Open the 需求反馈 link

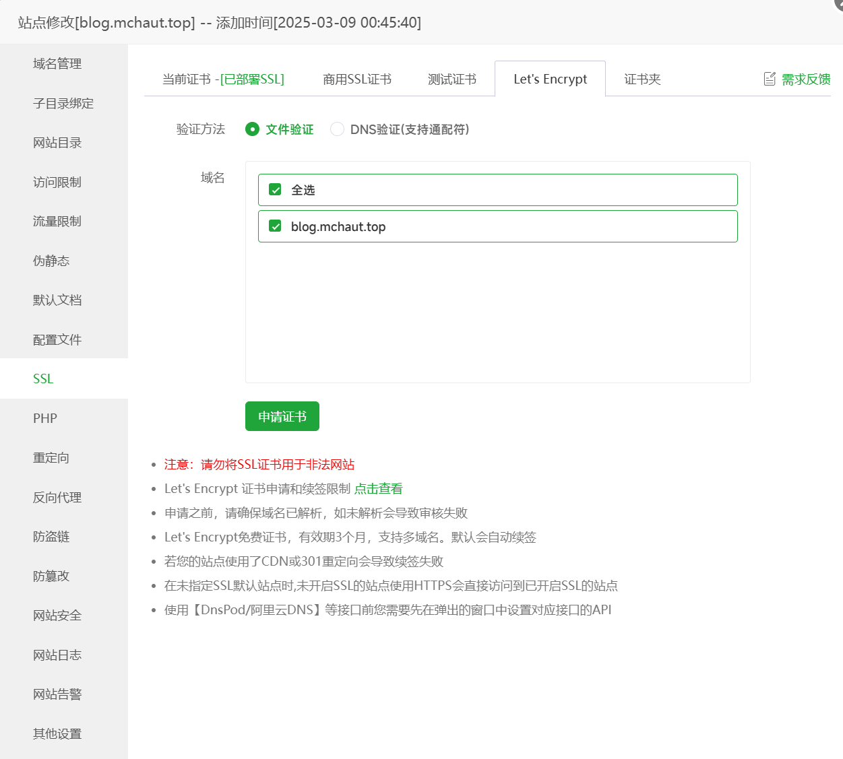805,79
